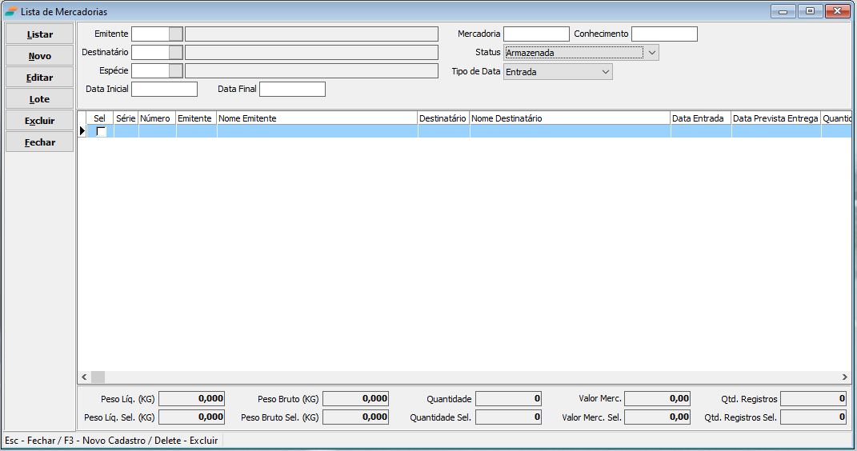Open the Destinatário lookup button
The width and height of the screenshot is (857, 451).
tap(176, 52)
